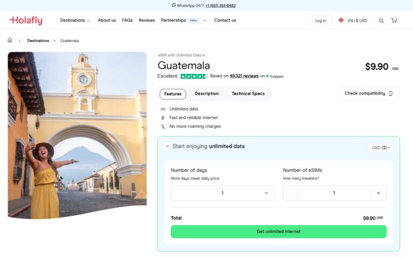Click the lightning bolt fast internet icon
This screenshot has height=257, width=413.
[x=163, y=118]
